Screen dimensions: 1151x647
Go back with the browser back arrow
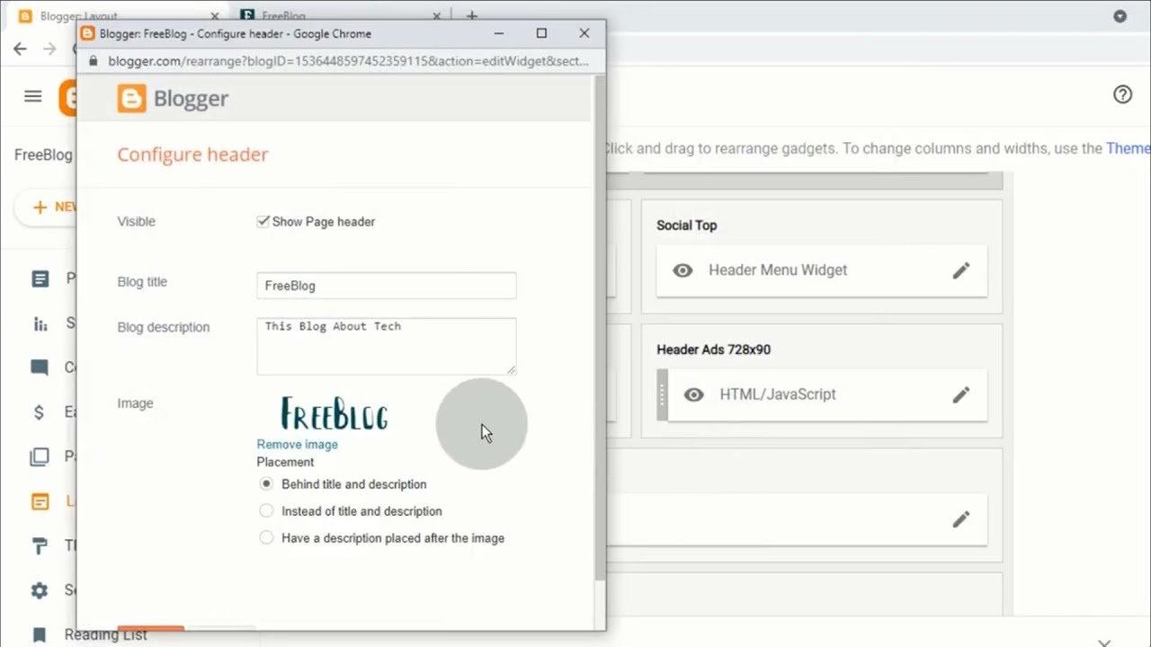point(20,49)
